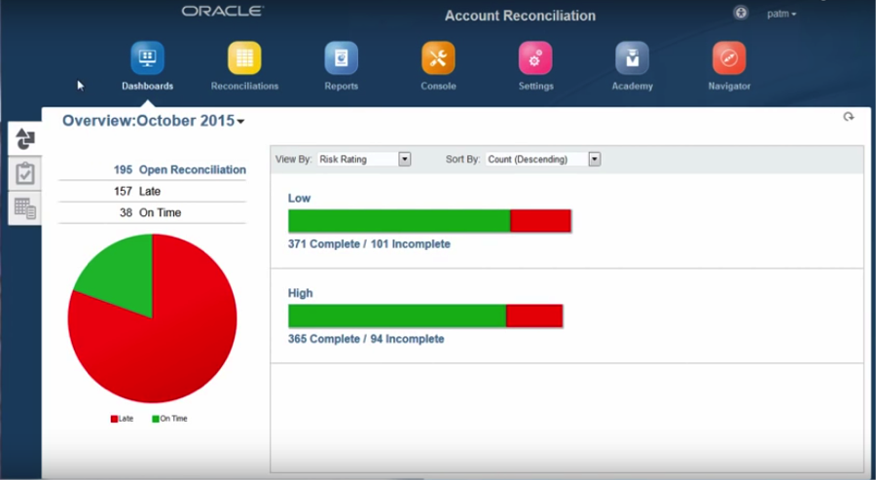Click red incomplete bar for Low
The image size is (876, 480).
pyautogui.click(x=541, y=221)
